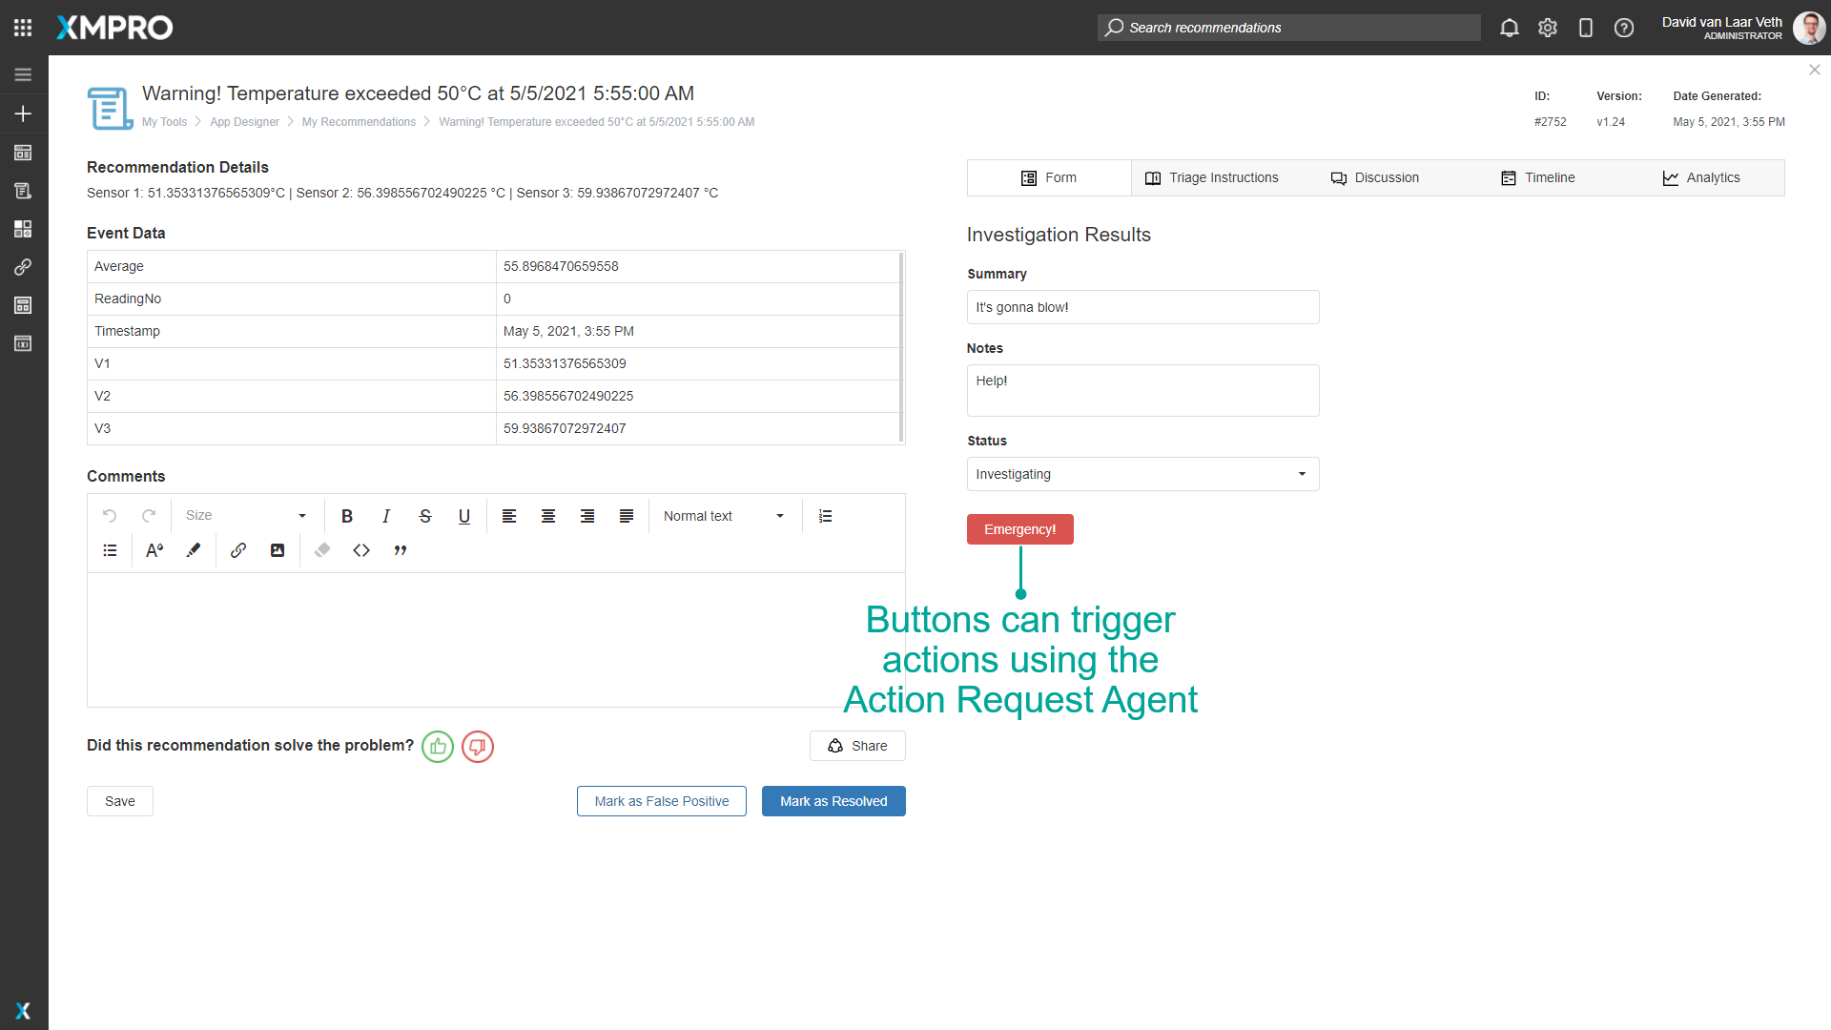Insert an image into the comment
The image size is (1831, 1030).
pyautogui.click(x=278, y=550)
